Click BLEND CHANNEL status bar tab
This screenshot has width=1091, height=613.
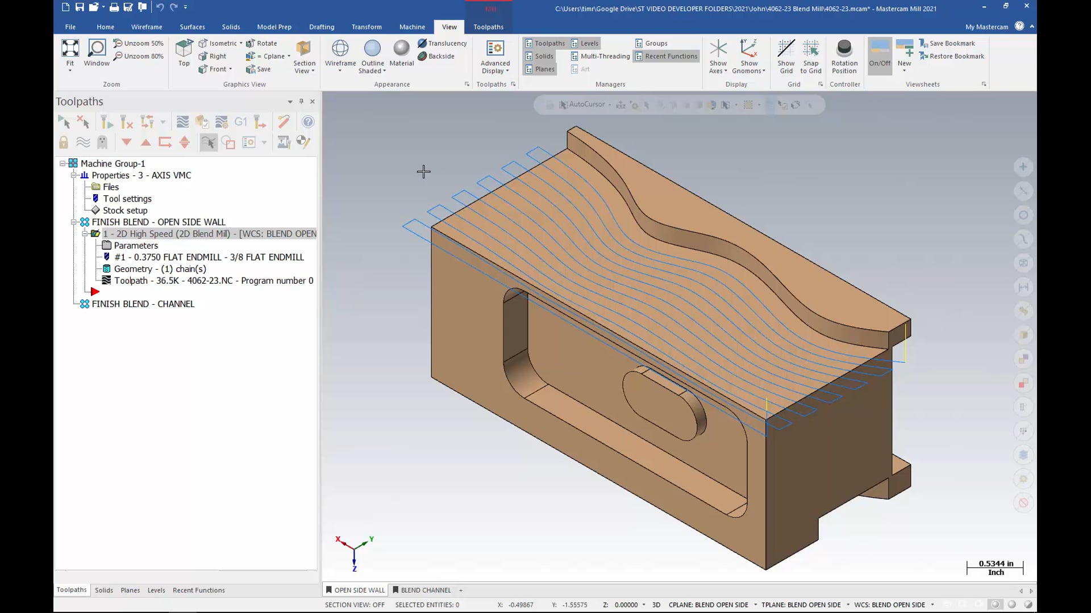pyautogui.click(x=423, y=590)
